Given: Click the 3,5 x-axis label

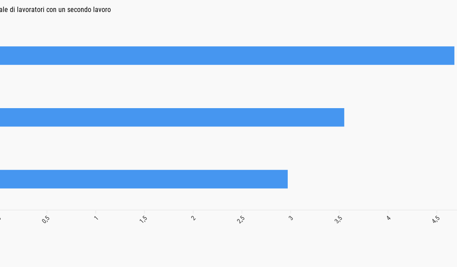Looking at the screenshot, I should click(x=338, y=219).
